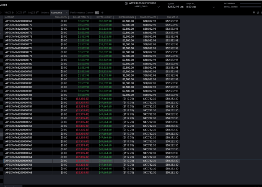
Task: Select account row APEX16768200000764
Action: pyautogui.click(x=92, y=157)
